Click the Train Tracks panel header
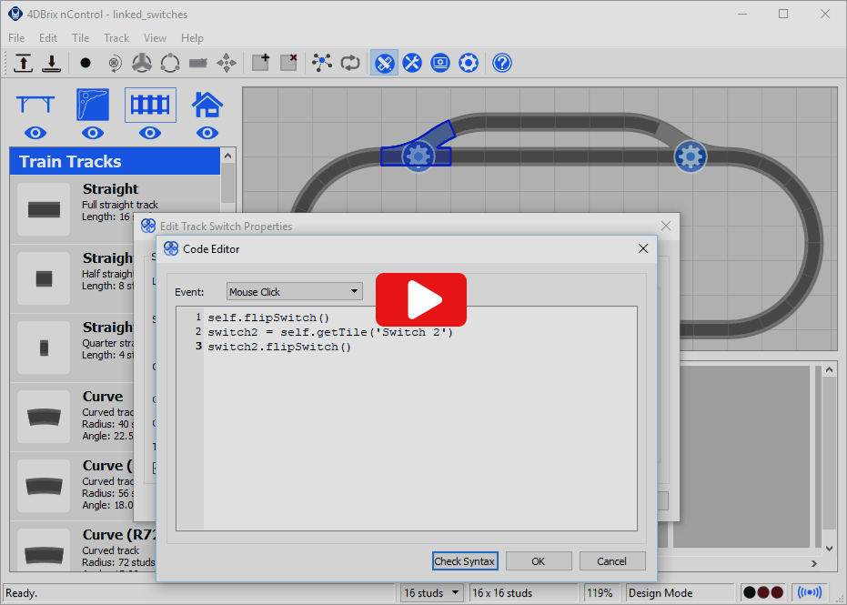847x605 pixels. pos(115,162)
